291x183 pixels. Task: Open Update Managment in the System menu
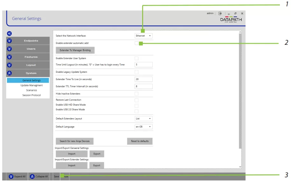pos(31,85)
